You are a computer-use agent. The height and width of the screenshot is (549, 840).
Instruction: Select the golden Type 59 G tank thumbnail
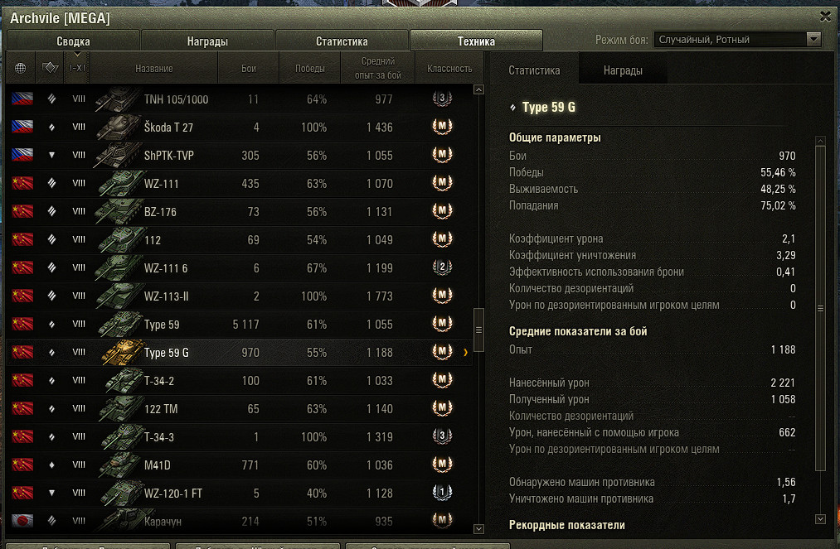124,352
